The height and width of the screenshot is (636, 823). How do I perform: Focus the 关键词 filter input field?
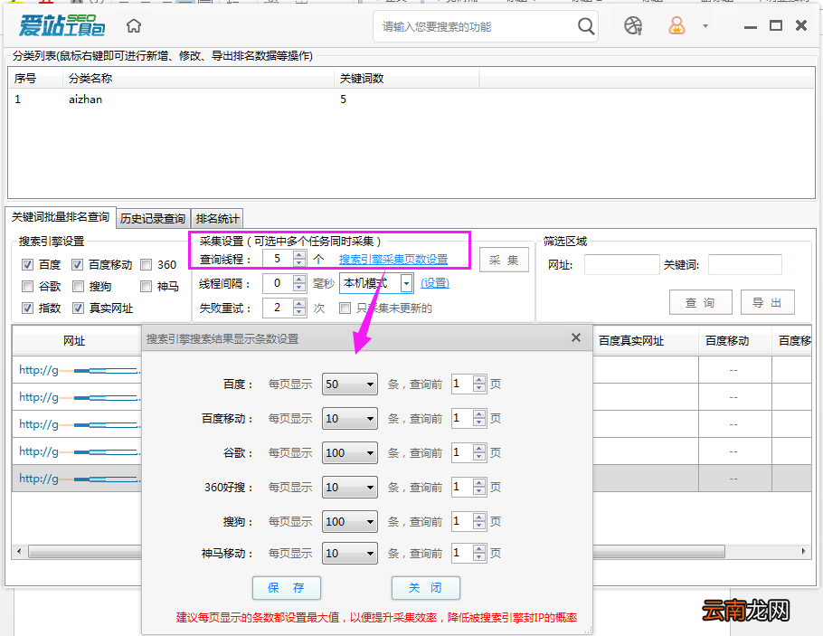(x=745, y=265)
